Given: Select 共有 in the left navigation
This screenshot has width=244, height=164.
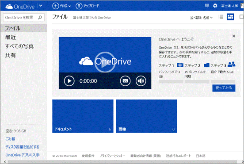Looking at the screenshot, I should click(x=11, y=55).
